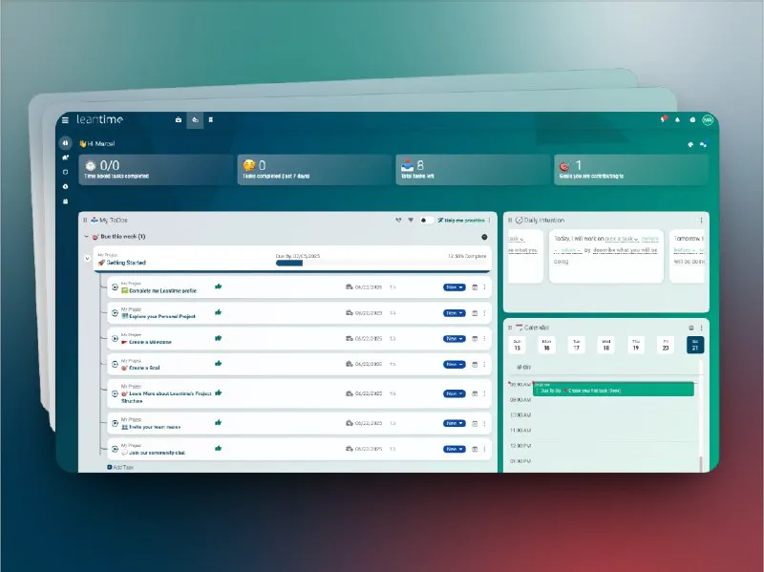Select Wed 18 in the calendar day strip
The width and height of the screenshot is (764, 572).
pyautogui.click(x=605, y=346)
